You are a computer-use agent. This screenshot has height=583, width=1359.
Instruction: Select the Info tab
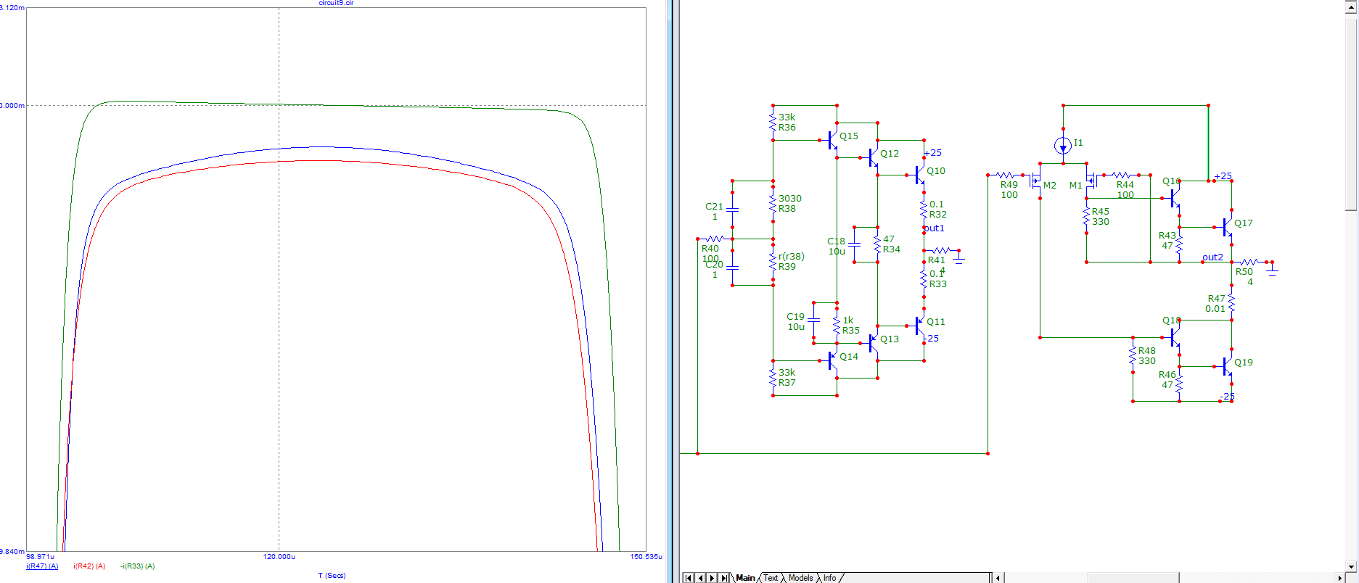pyautogui.click(x=829, y=578)
